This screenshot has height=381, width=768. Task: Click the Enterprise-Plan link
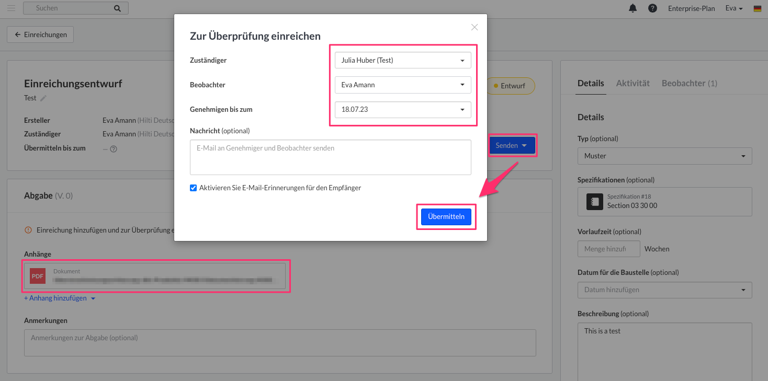coord(691,8)
